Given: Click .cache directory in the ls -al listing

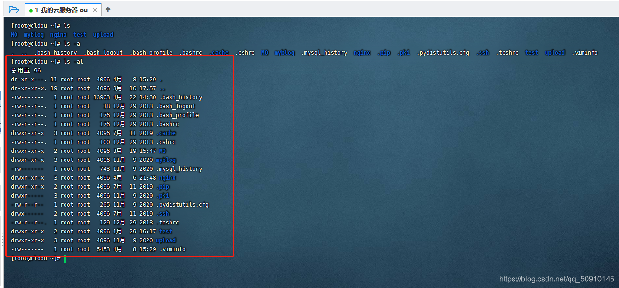Looking at the screenshot, I should 166,133.
